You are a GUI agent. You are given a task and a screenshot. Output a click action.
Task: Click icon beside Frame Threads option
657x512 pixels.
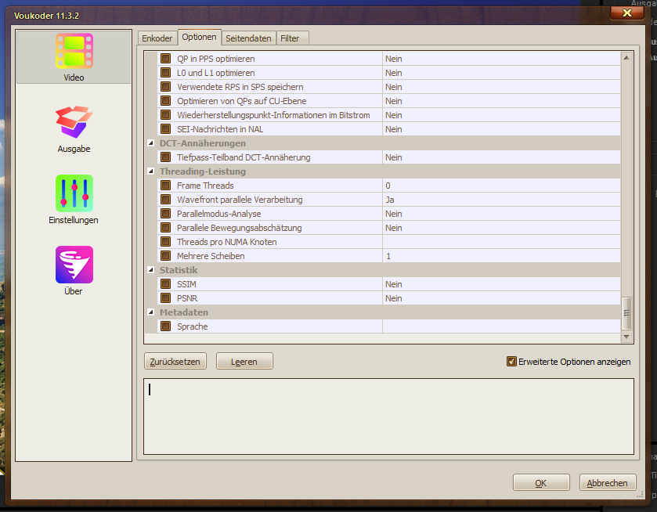click(x=165, y=186)
